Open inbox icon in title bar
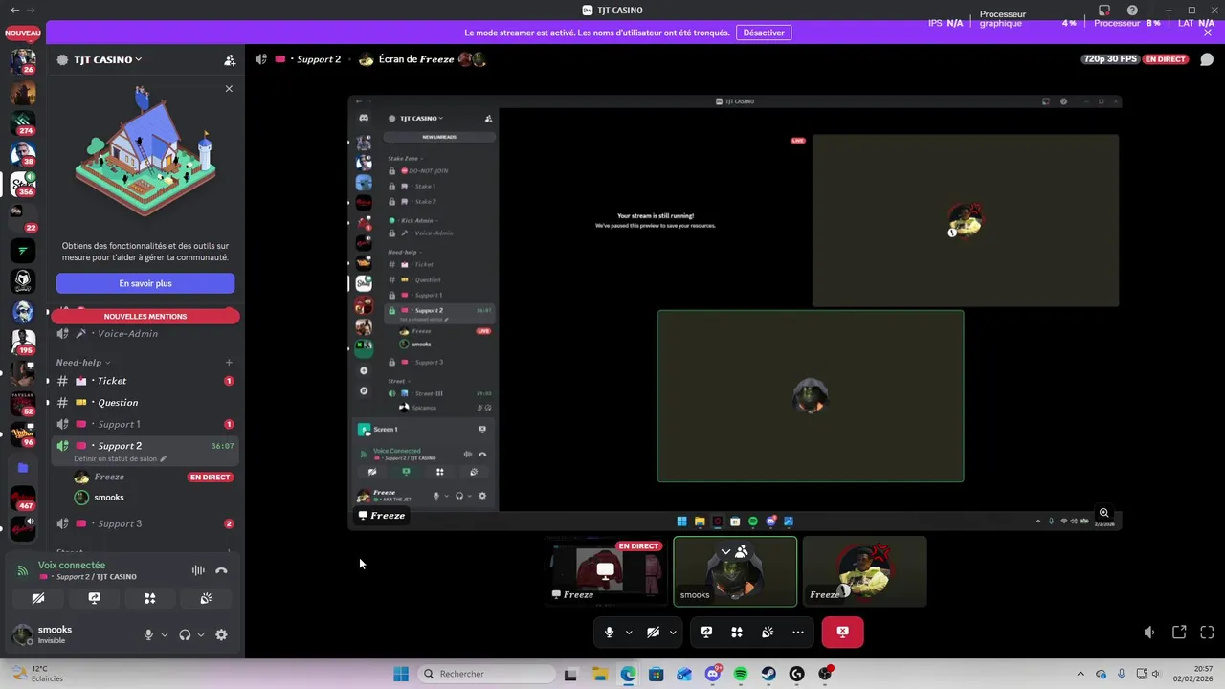Viewport: 1225px width, 689px height. pyautogui.click(x=1104, y=11)
